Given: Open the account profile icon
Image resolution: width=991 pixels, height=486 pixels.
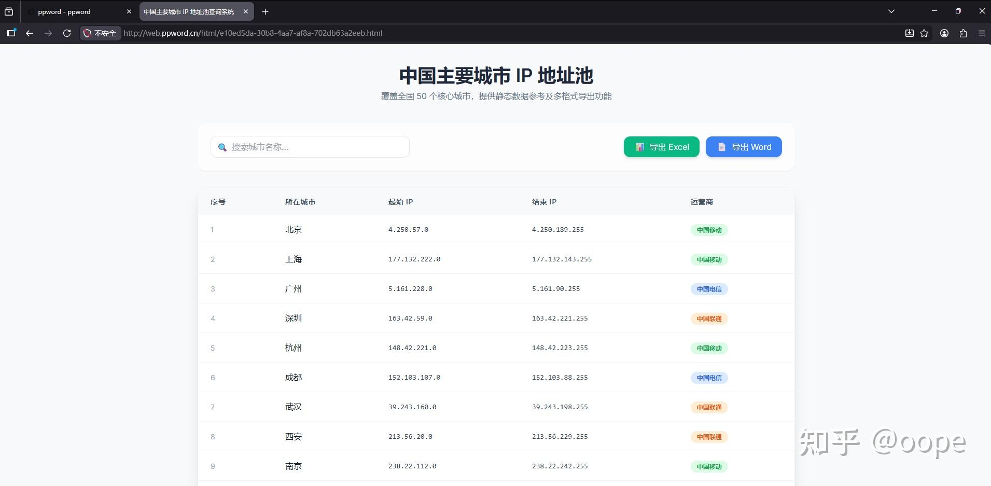Looking at the screenshot, I should [x=944, y=33].
